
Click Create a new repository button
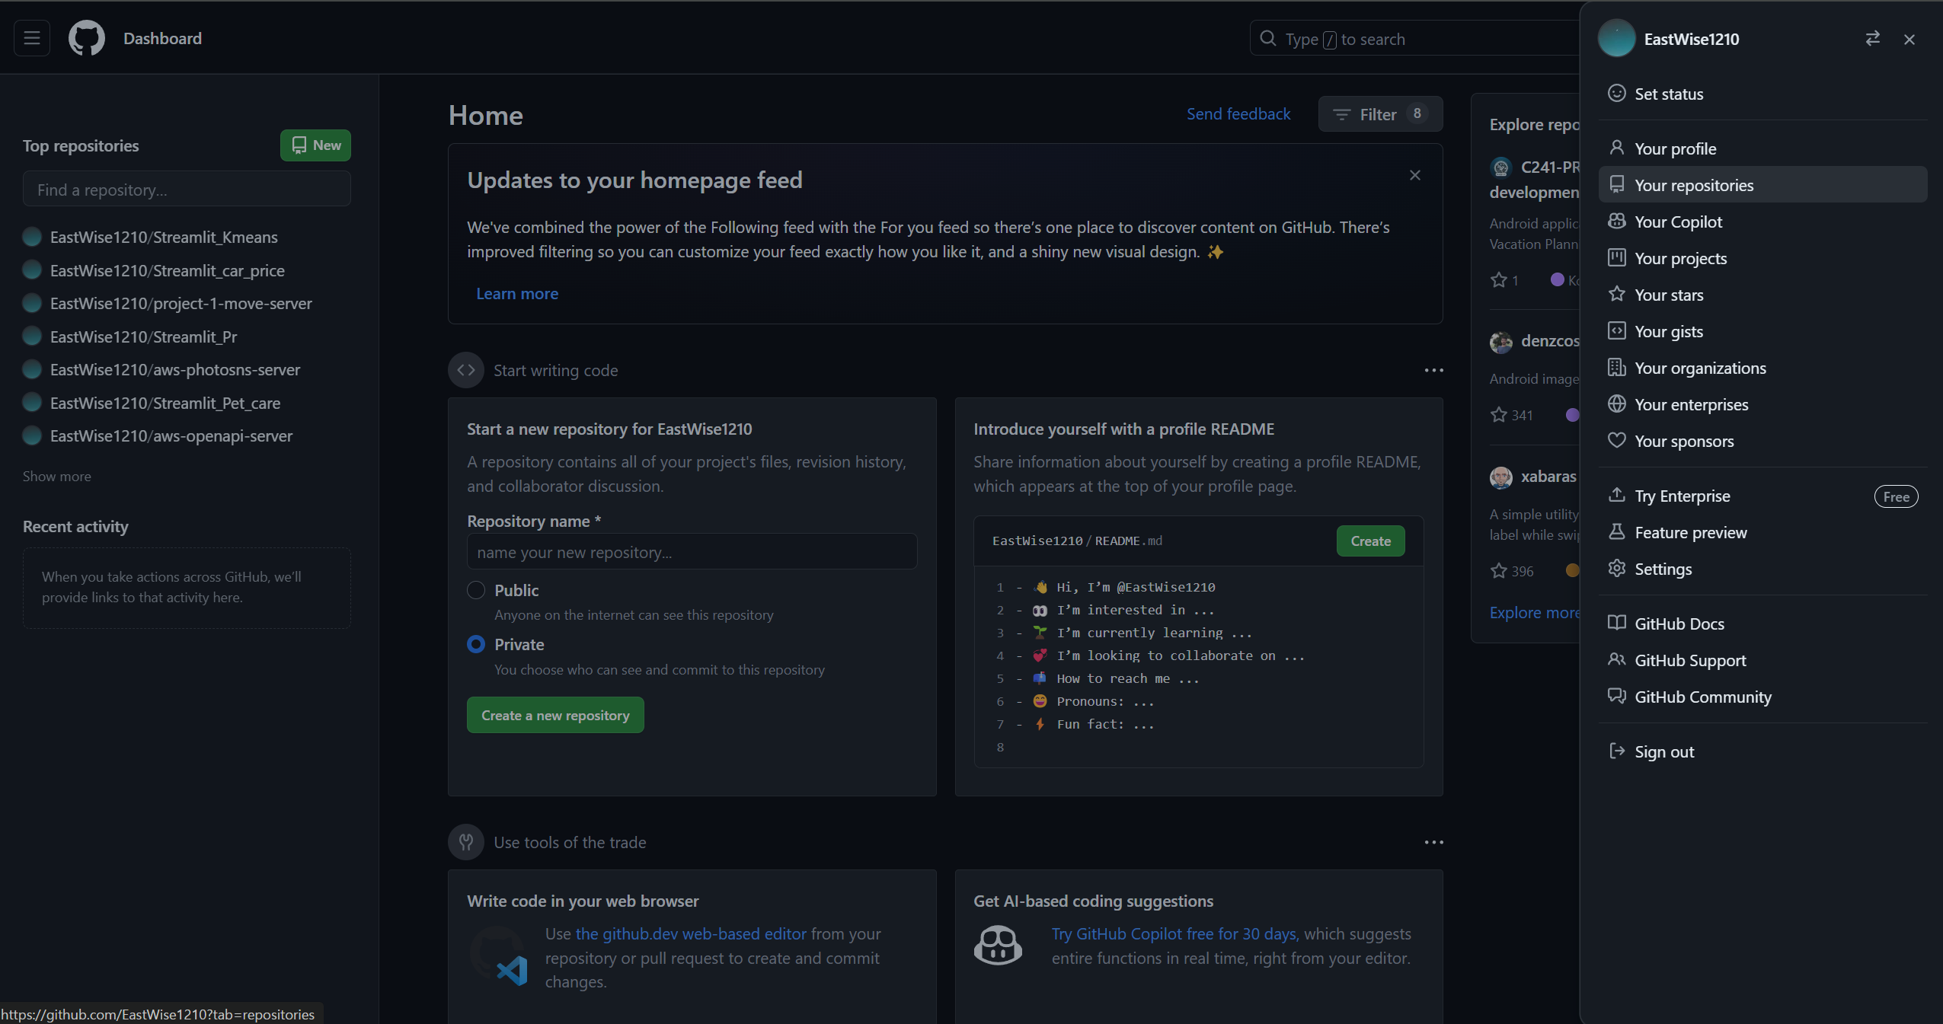pyautogui.click(x=555, y=715)
